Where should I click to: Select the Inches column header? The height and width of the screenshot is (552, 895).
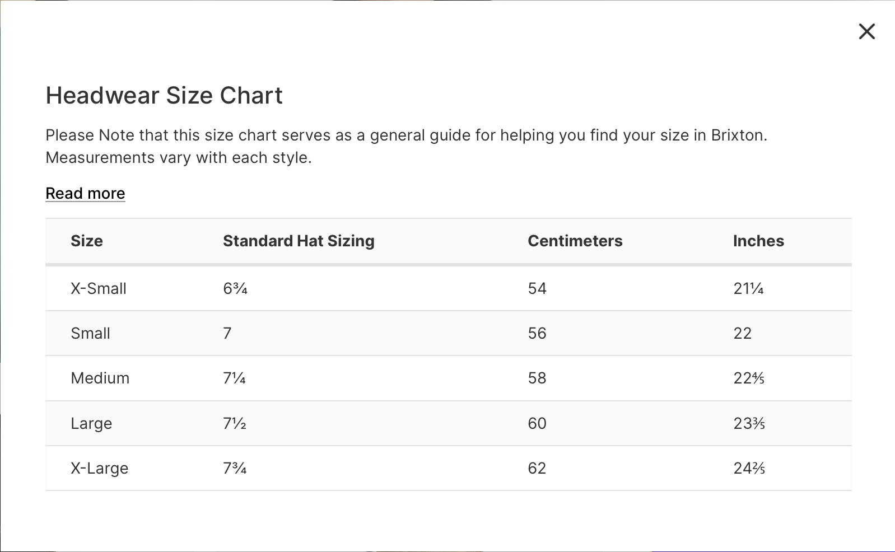coord(758,241)
